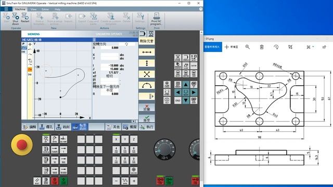Viewport: 333px width, 187px height.
Task: Click the plus direction key
Action: [134, 181]
